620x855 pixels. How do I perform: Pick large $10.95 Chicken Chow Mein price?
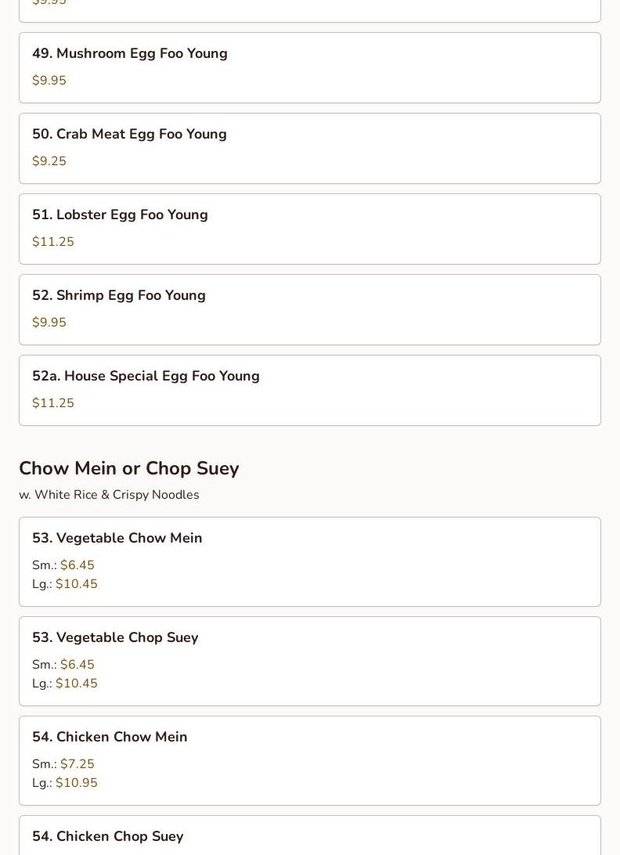click(77, 783)
